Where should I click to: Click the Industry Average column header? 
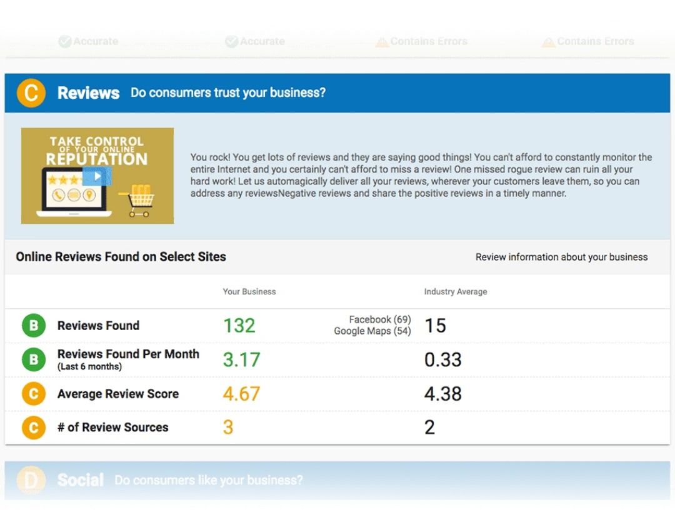(x=455, y=291)
